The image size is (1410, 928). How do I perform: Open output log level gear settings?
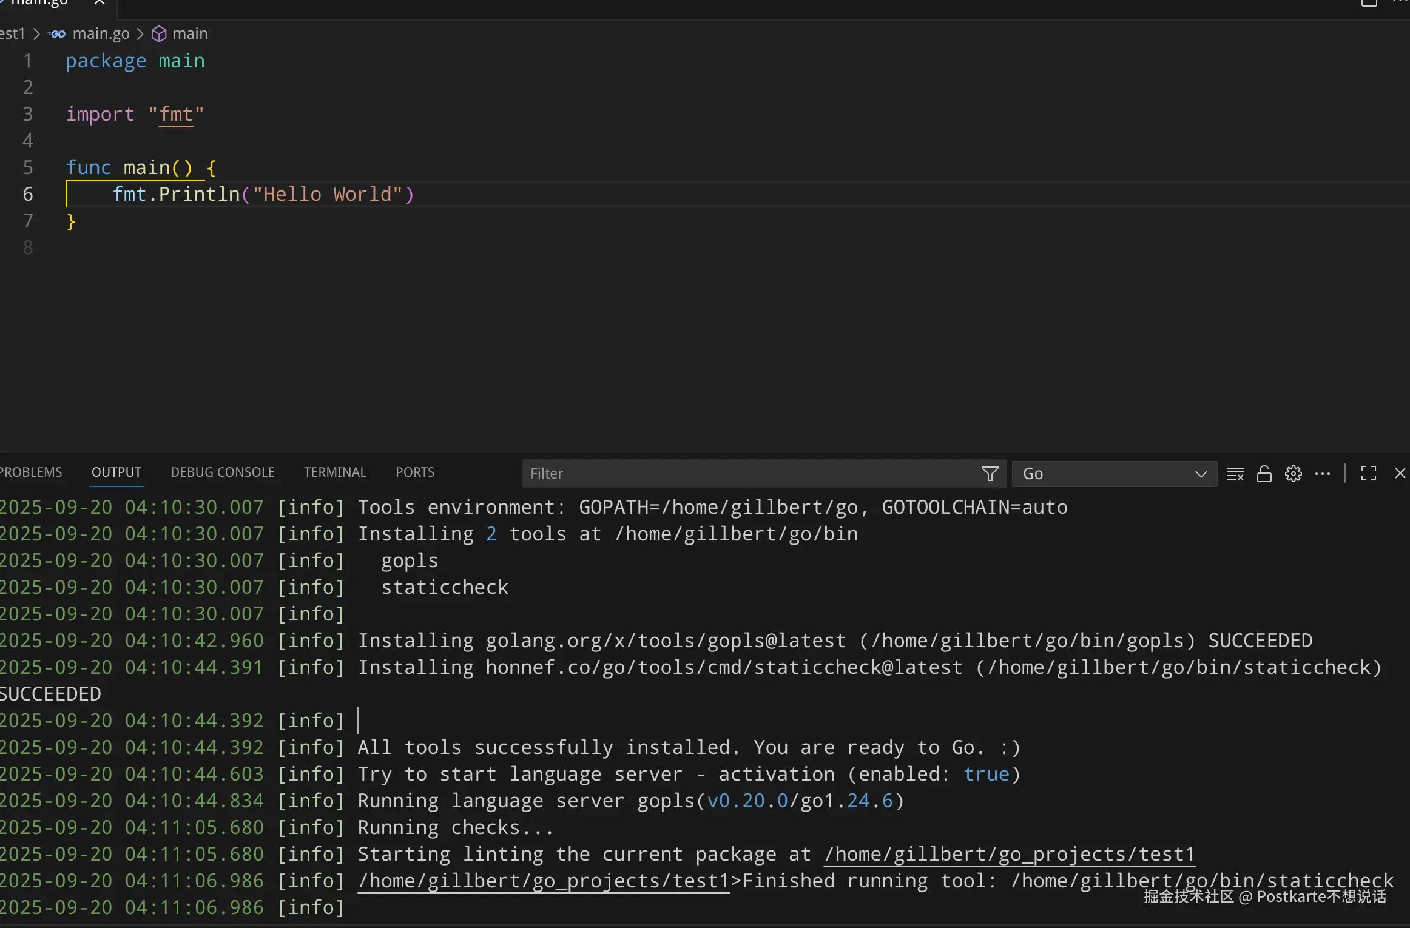tap(1293, 474)
